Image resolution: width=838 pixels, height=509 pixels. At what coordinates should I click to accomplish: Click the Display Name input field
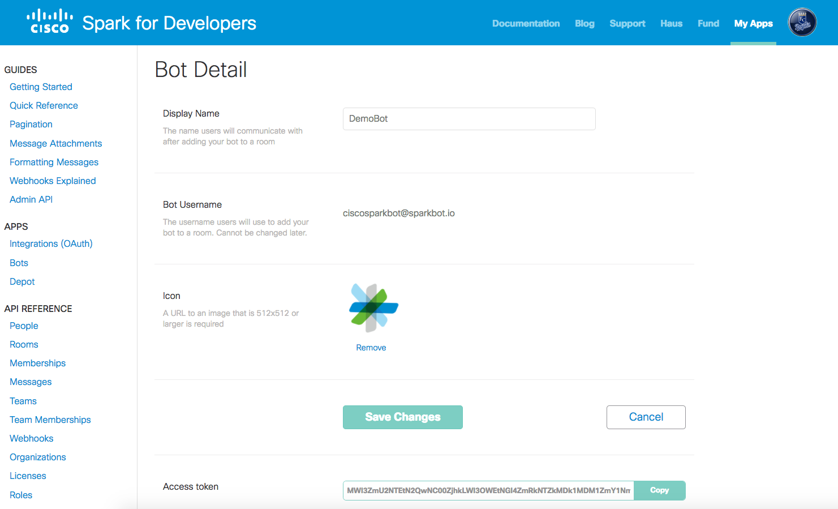pyautogui.click(x=469, y=119)
